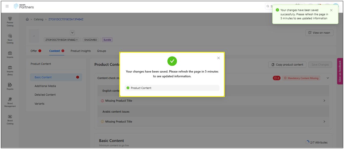Open Brand Catalog in the sidebar

click(10, 119)
